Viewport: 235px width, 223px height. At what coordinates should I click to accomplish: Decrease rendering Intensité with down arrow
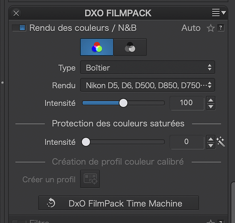[211, 106]
